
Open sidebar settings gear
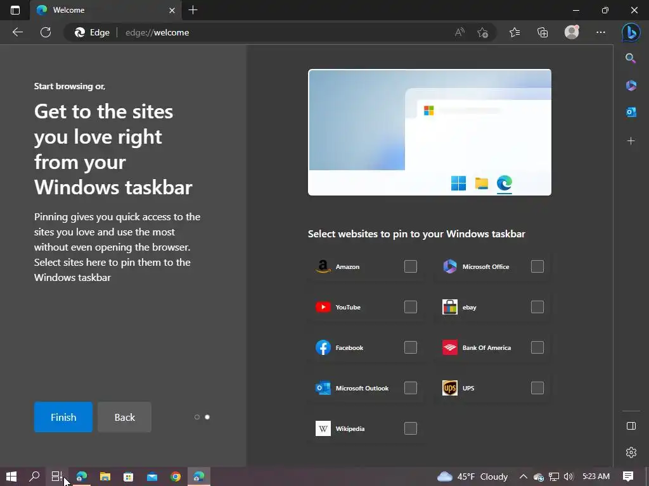[x=631, y=452]
